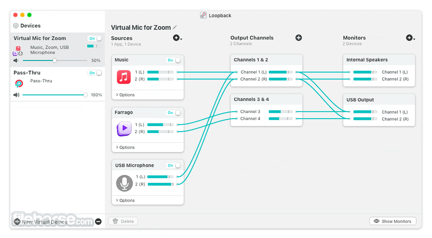Click Music 2 (R) output connector
Viewport: 432px width, 238px height.
click(178, 79)
